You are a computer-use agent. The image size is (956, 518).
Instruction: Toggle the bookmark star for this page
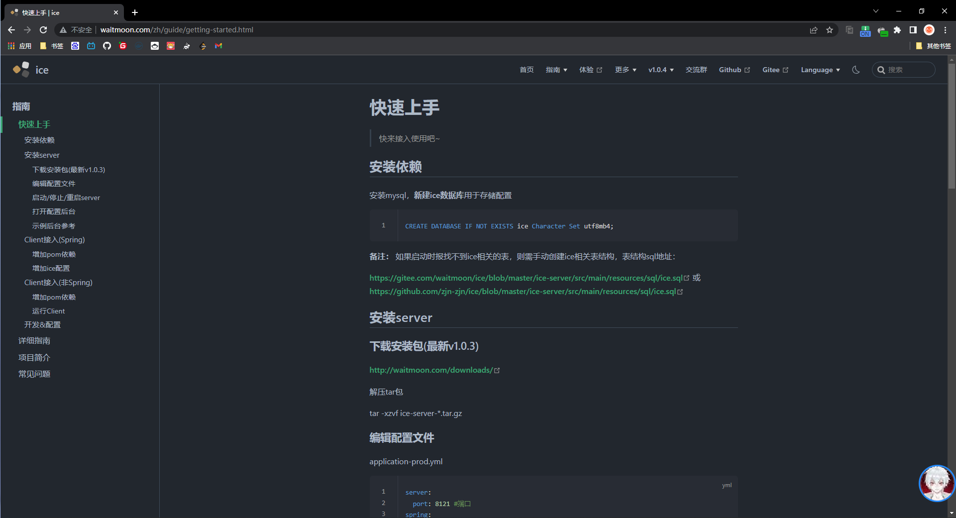coord(830,30)
